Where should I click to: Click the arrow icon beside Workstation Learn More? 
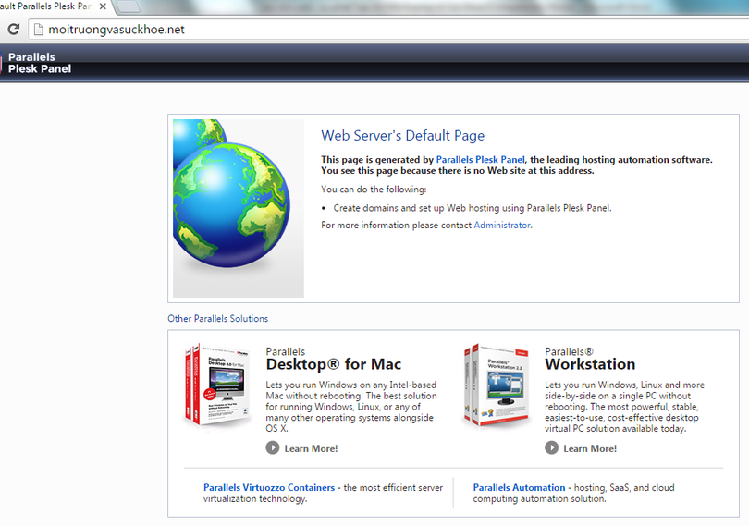click(551, 447)
